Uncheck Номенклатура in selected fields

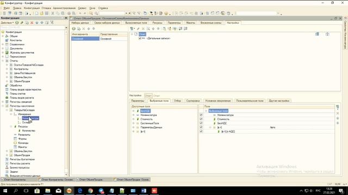201,115
